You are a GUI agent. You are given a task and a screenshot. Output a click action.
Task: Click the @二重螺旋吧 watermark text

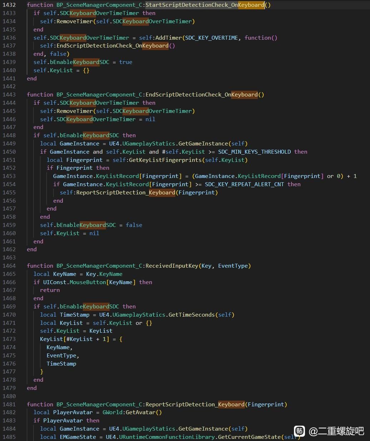point(336,431)
